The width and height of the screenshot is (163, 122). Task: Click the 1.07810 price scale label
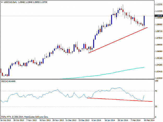159,38
